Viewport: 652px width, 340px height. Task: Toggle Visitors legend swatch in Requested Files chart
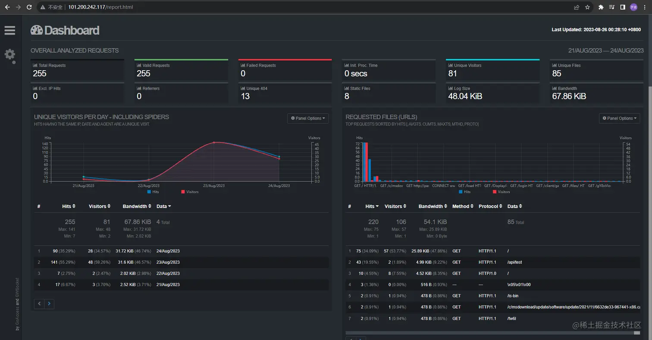click(495, 192)
